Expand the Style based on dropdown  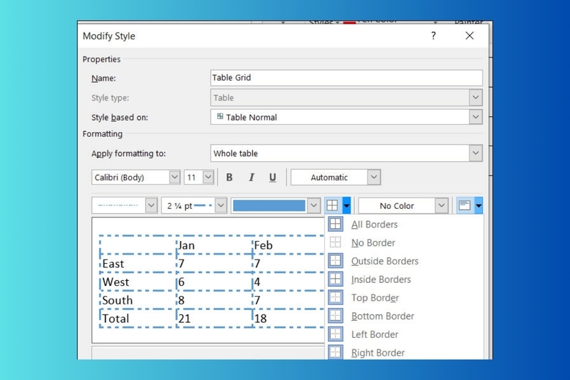click(475, 117)
